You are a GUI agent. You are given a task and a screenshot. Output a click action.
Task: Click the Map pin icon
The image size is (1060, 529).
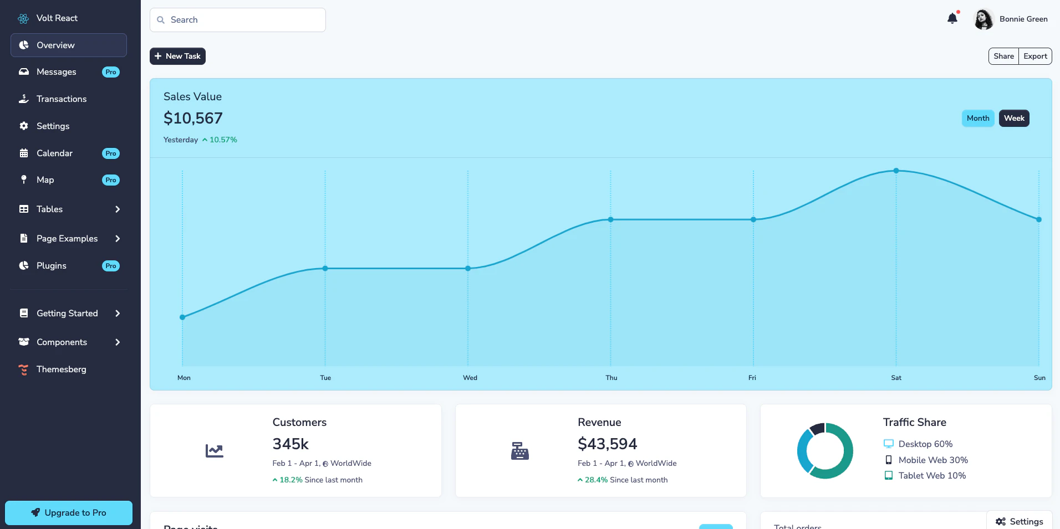[x=24, y=180]
